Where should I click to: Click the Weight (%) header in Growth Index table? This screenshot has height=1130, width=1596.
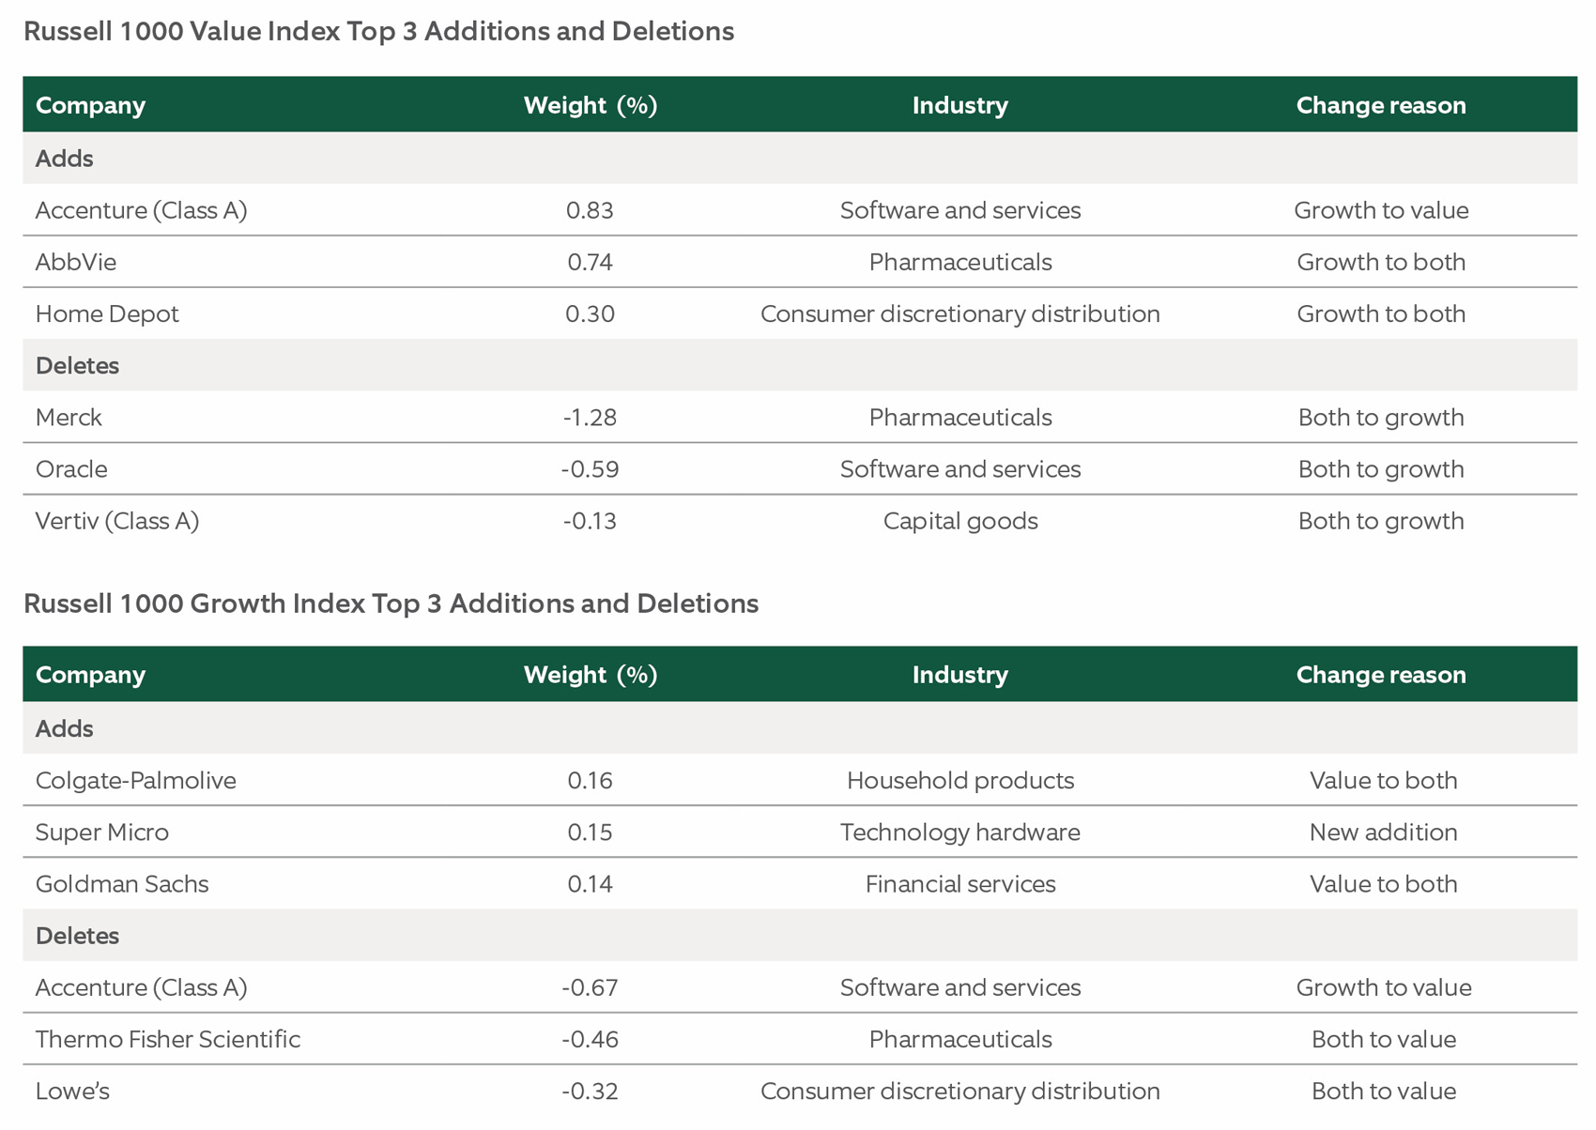coord(591,675)
